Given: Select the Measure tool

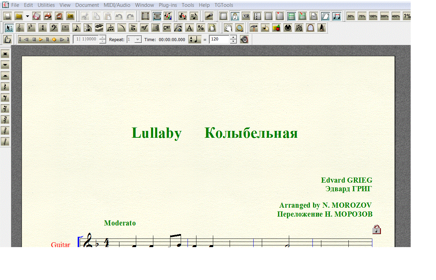Looking at the screenshot, I should [x=65, y=28].
